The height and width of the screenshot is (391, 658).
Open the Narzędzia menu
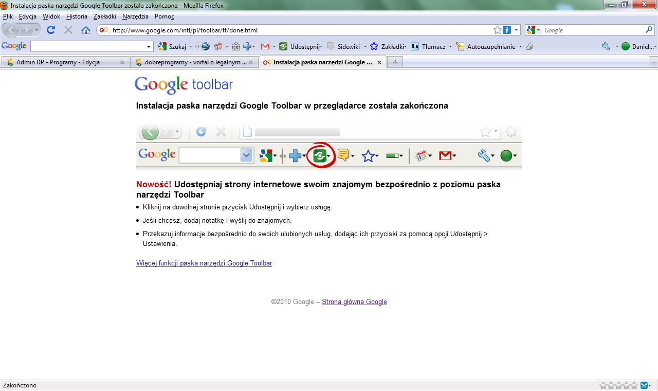coord(135,16)
